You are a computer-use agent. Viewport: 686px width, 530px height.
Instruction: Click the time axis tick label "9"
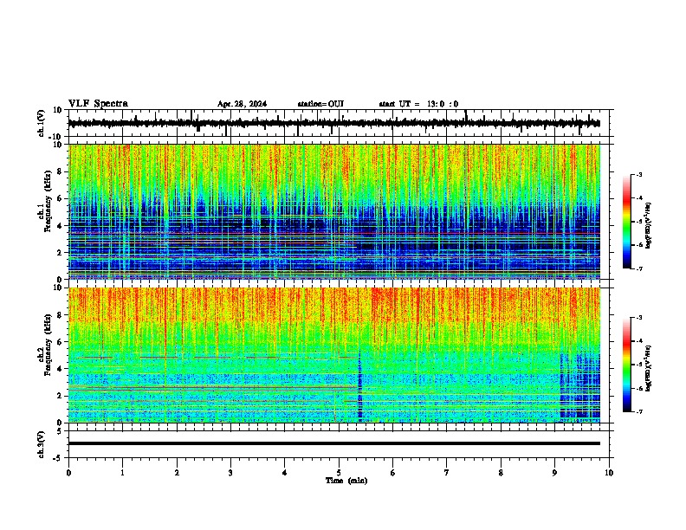click(x=554, y=473)
